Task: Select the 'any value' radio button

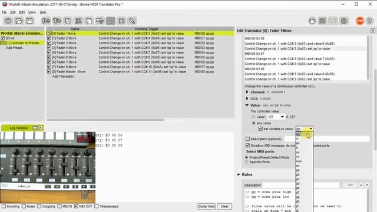Action: (254, 123)
